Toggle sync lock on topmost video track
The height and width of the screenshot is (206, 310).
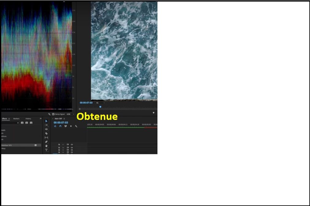[x=68, y=144]
